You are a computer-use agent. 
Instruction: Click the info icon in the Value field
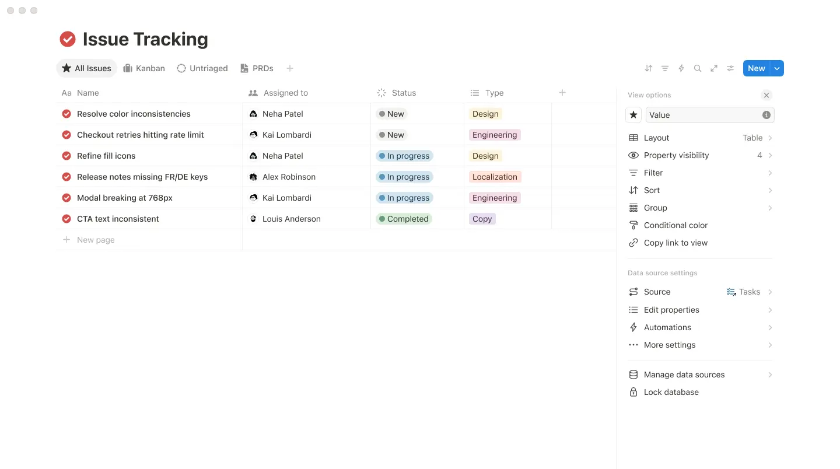(x=766, y=115)
